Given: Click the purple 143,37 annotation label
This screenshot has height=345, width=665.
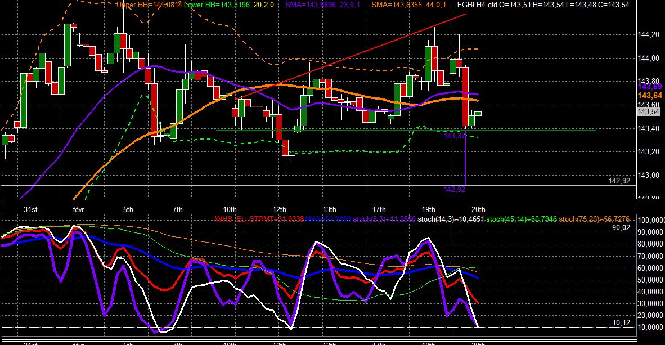Looking at the screenshot, I should click(454, 136).
